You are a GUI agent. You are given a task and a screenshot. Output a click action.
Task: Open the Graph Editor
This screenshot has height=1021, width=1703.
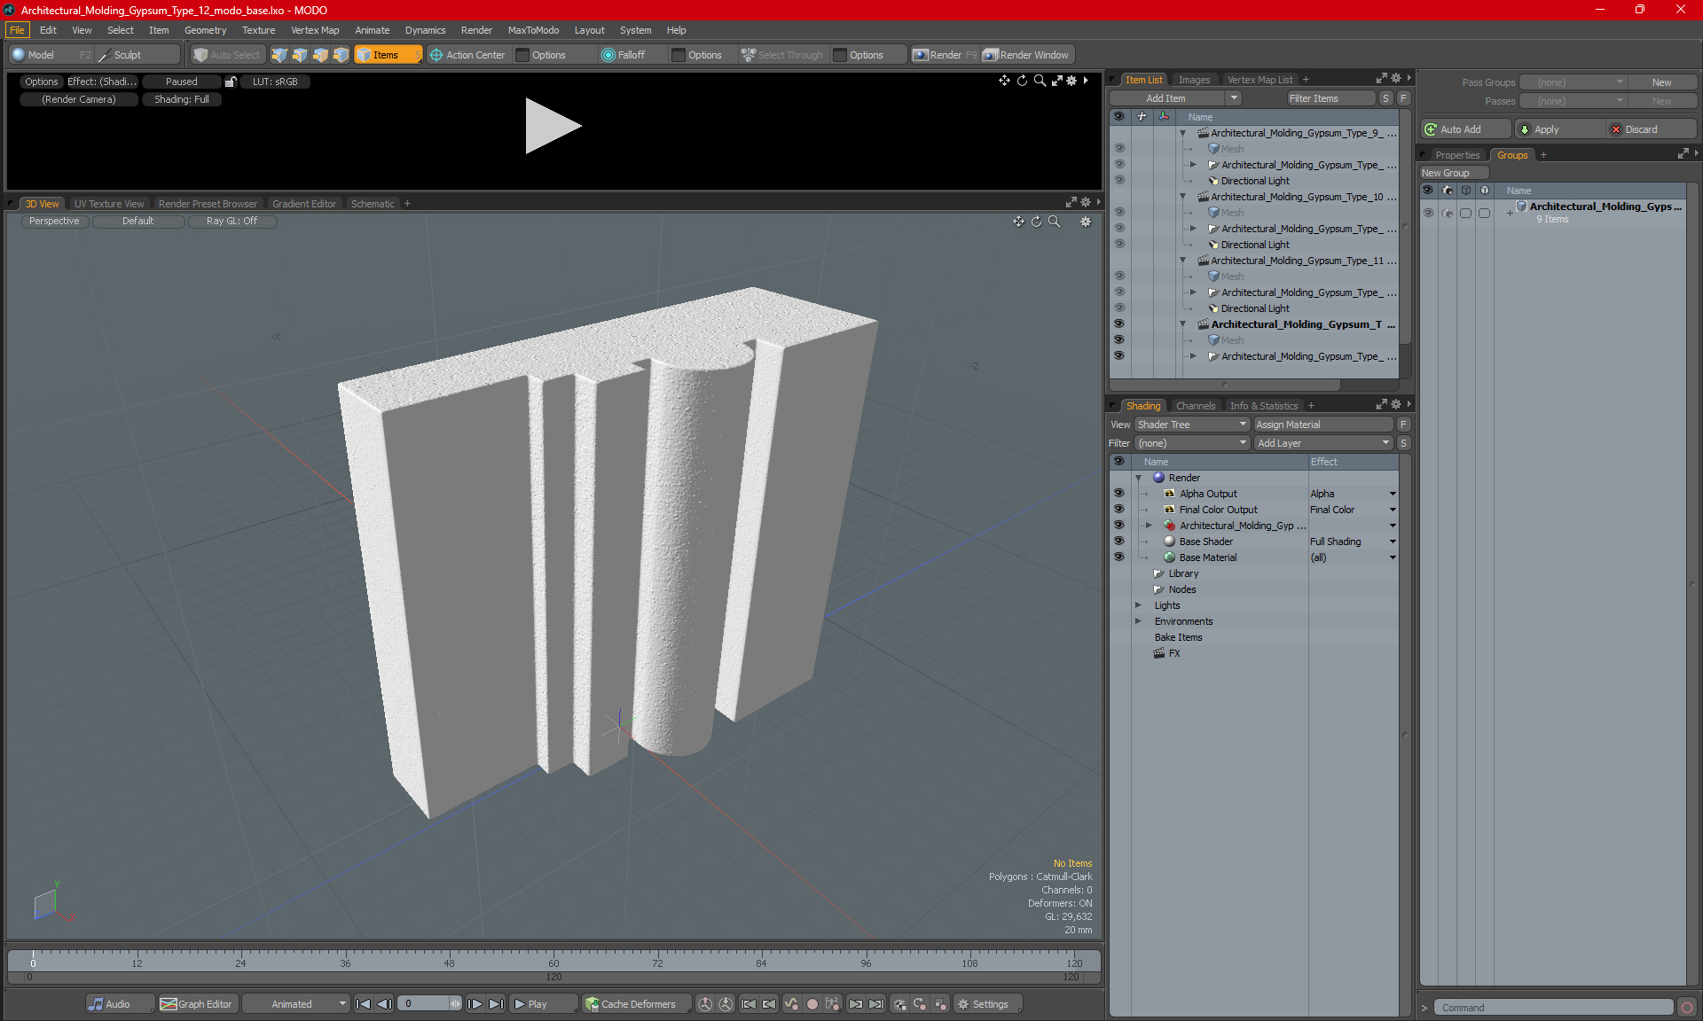(x=197, y=1004)
